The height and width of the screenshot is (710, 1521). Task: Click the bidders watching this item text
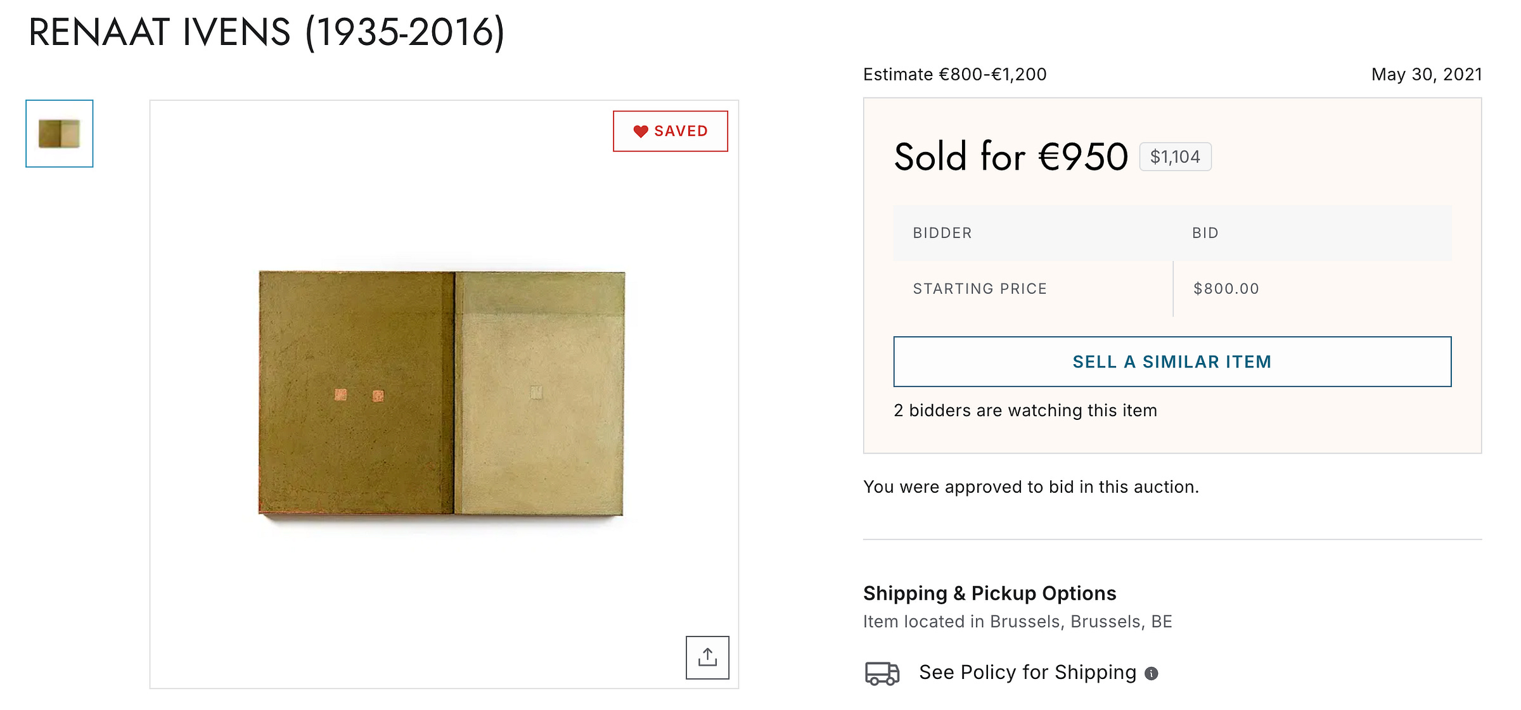tap(1025, 410)
